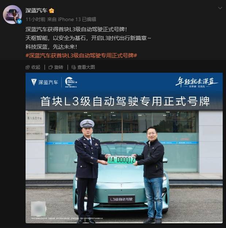Screen dimensions: 226x228
Task: Click the 深蓝汽车 logo in the photo banner
Action: [45, 82]
